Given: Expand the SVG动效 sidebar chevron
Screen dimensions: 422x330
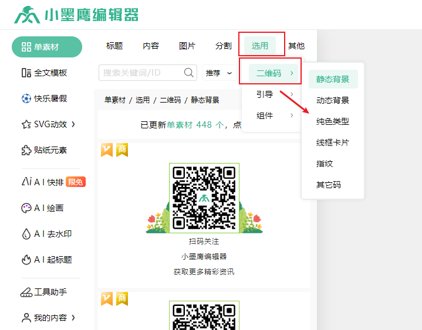Looking at the screenshot, I should click(73, 124).
